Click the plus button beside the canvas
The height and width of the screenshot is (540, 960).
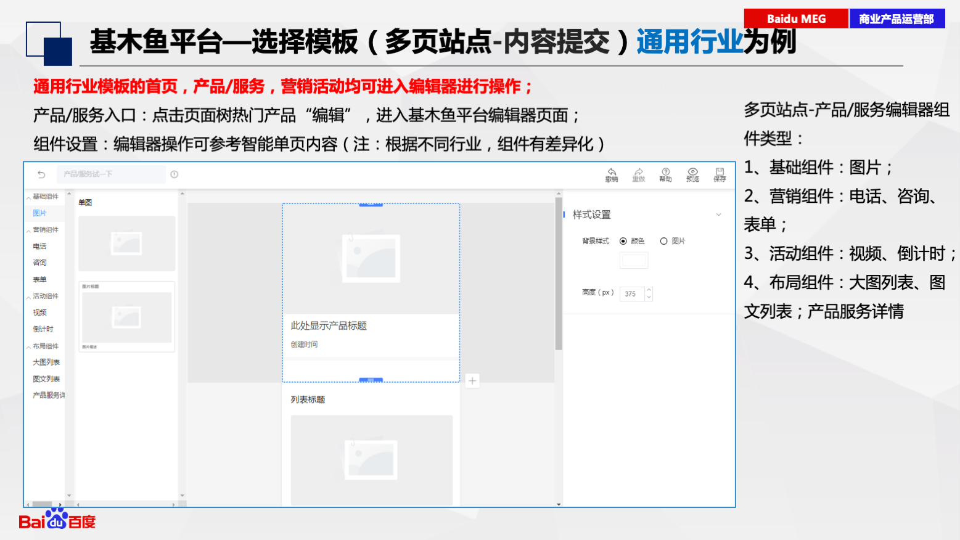pos(472,381)
